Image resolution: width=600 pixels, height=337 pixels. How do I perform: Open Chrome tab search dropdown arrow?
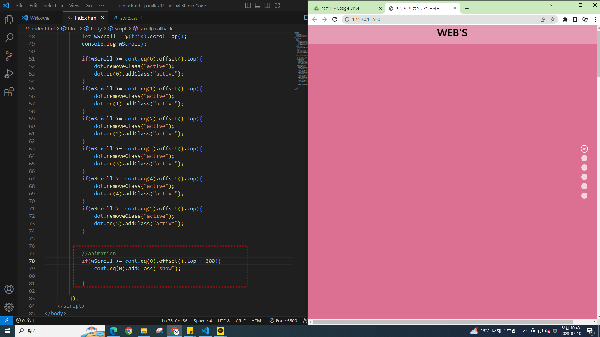pos(552,5)
